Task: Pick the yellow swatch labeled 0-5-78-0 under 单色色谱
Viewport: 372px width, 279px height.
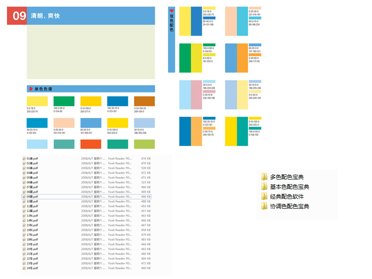Action: click(37, 101)
